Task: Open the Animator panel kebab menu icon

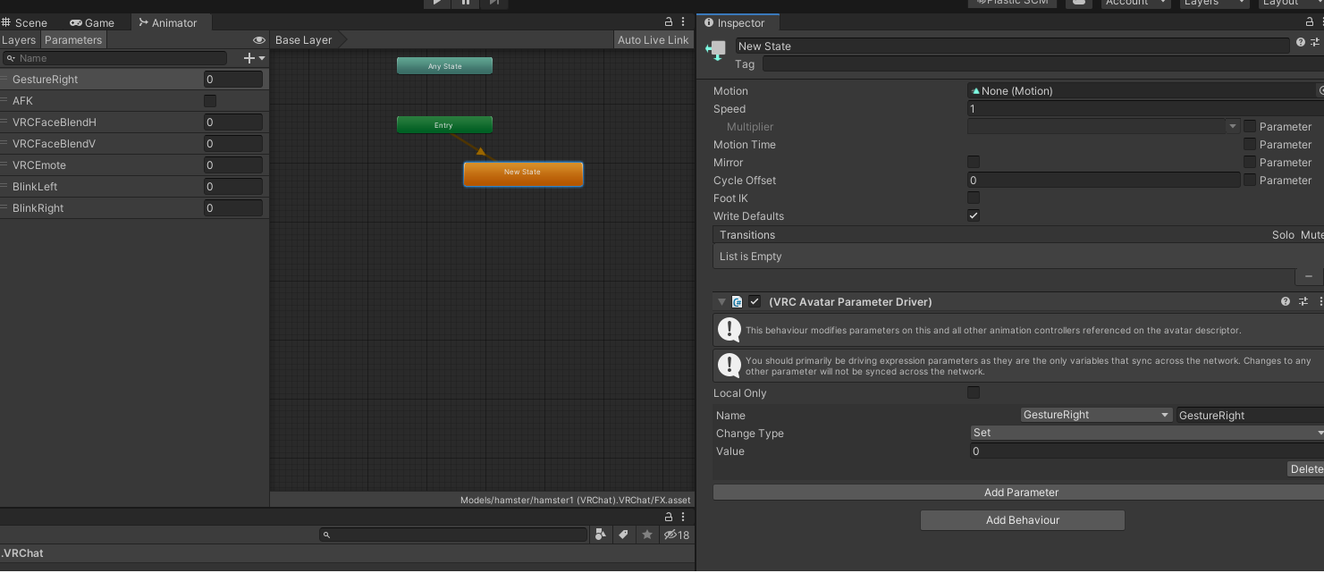Action: pos(682,20)
